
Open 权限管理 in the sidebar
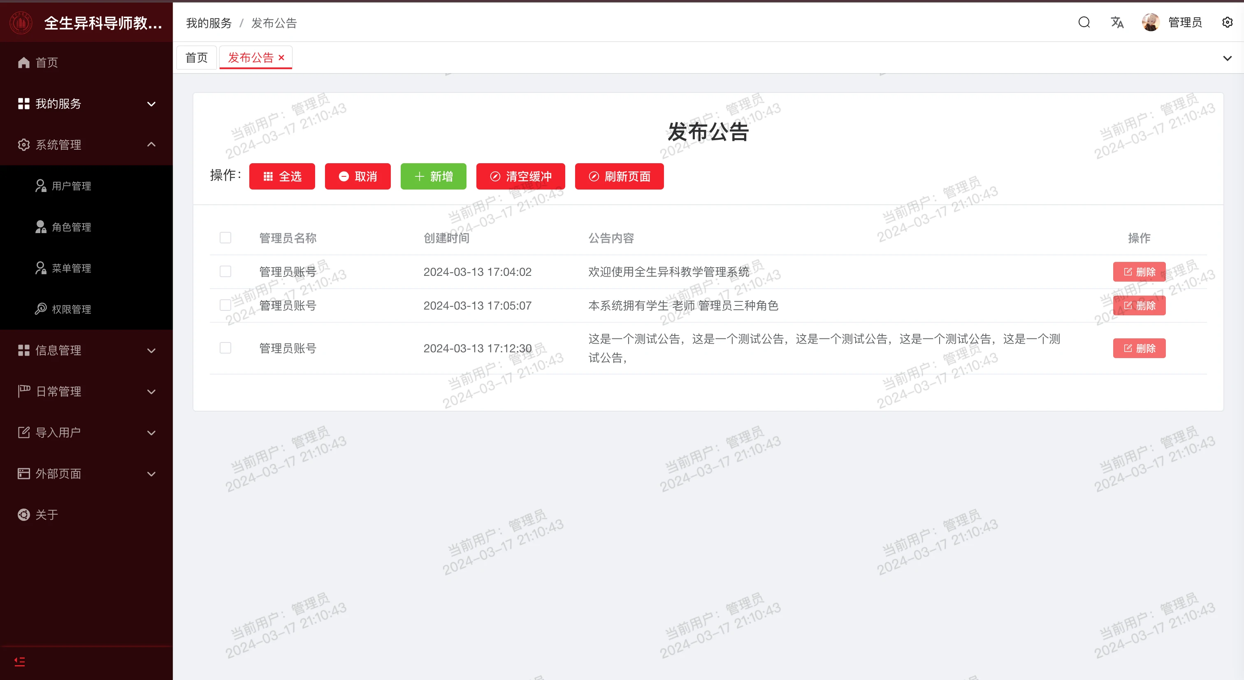coord(71,309)
